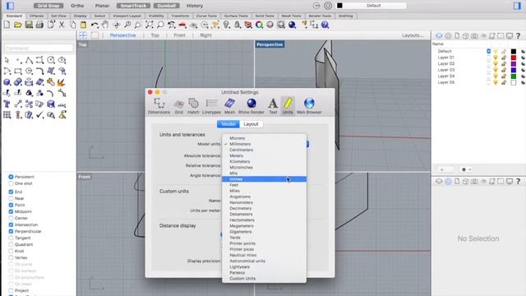Image resolution: width=526 pixels, height=296 pixels.
Task: Click the Layouts... button
Action: click(x=413, y=35)
